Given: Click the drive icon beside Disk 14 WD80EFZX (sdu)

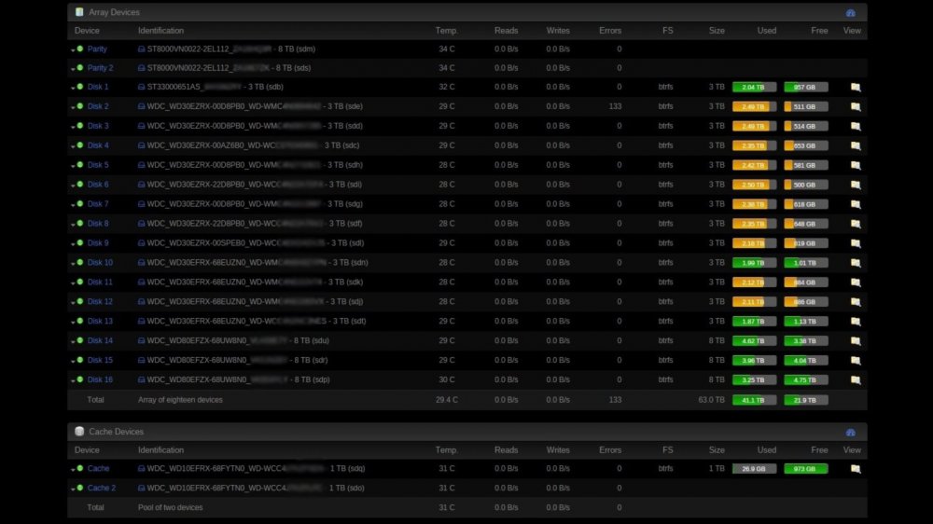Looking at the screenshot, I should click(x=141, y=341).
